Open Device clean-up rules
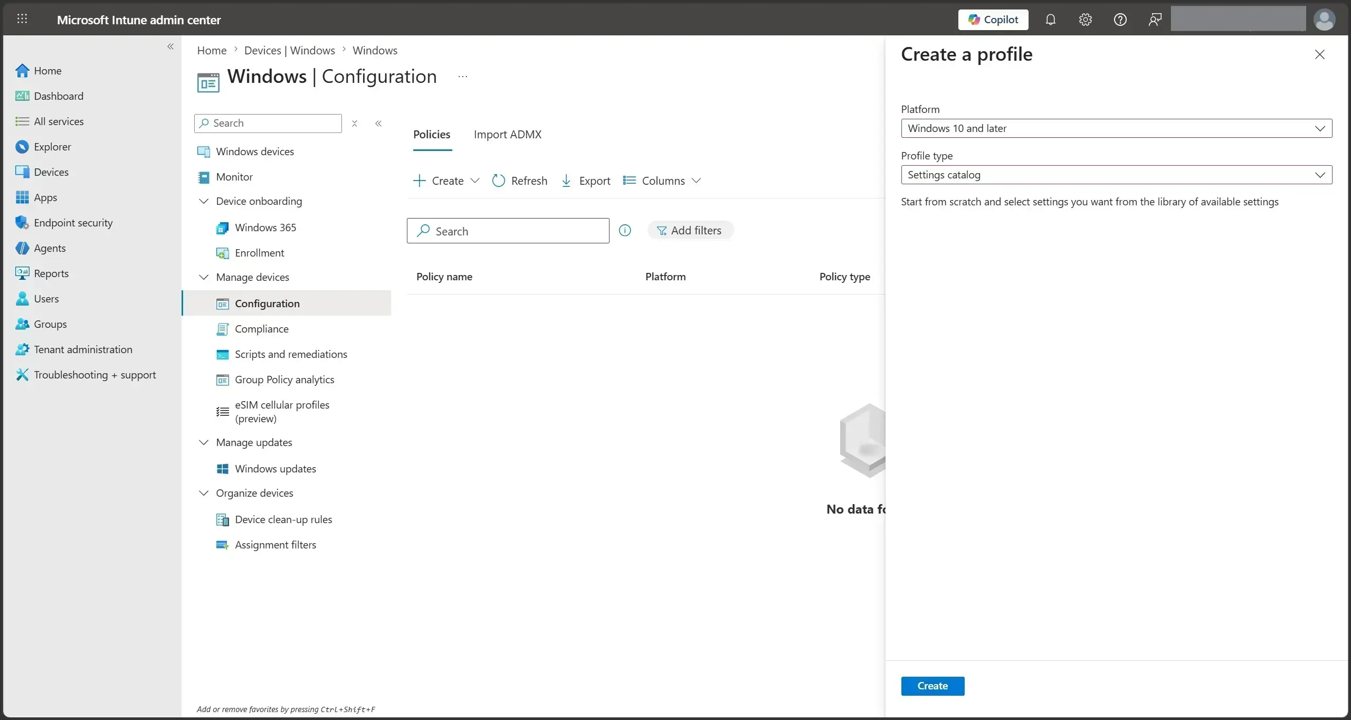 point(283,519)
